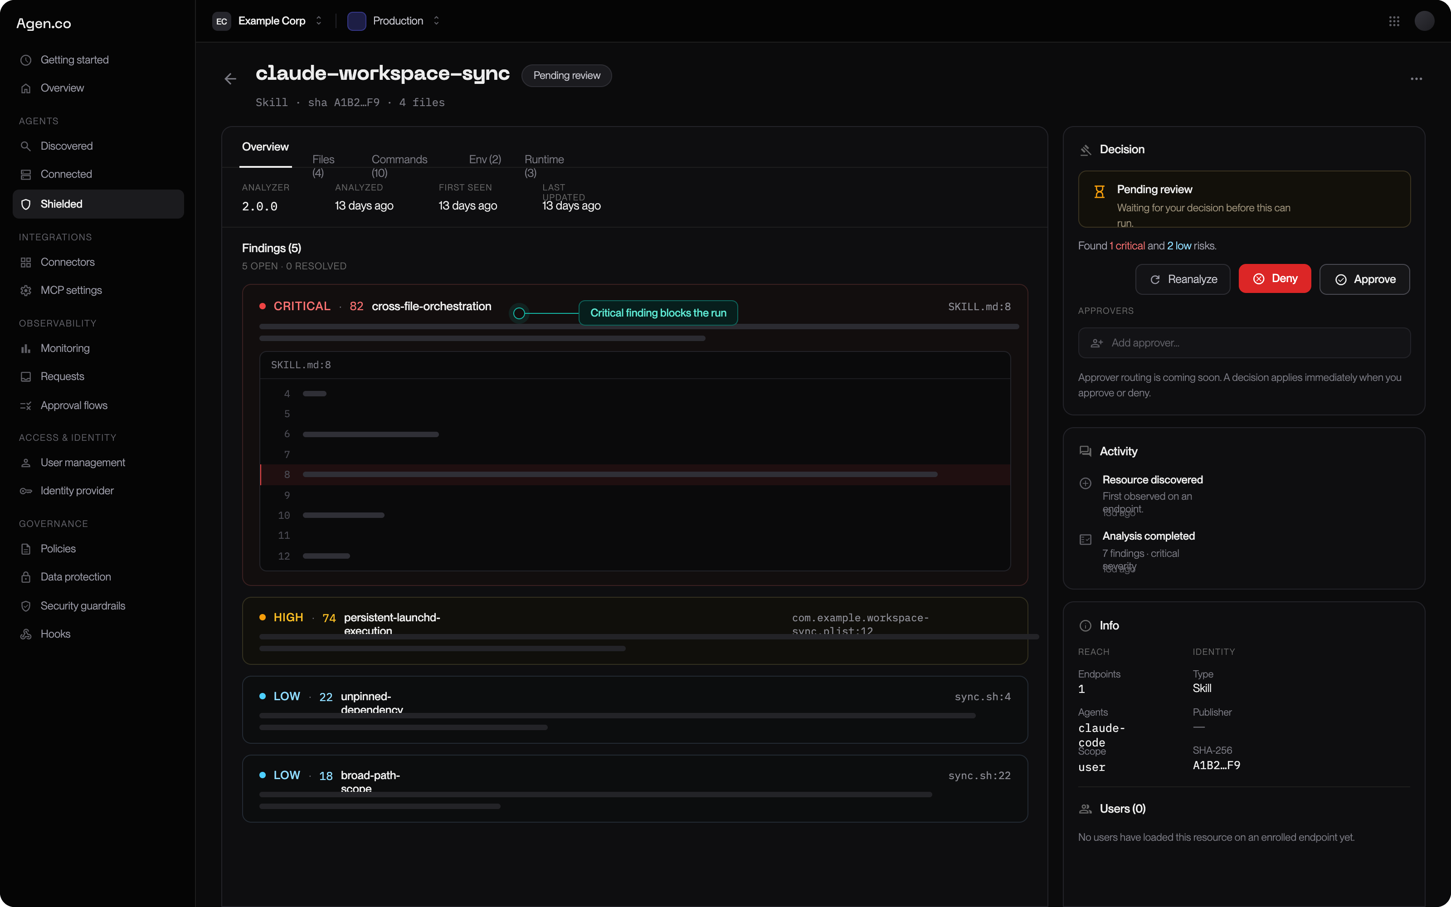Click the Identity provider key icon

(26, 491)
